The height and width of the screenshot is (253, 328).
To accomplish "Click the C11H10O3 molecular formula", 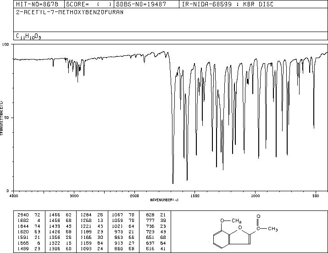I will point(28,36).
